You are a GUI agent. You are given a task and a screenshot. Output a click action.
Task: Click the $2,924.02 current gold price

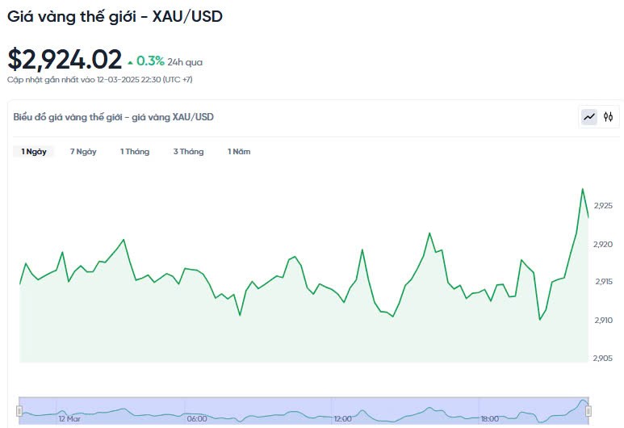coord(65,60)
